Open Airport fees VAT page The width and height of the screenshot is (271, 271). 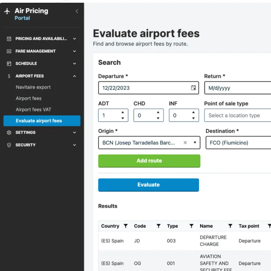(x=33, y=109)
